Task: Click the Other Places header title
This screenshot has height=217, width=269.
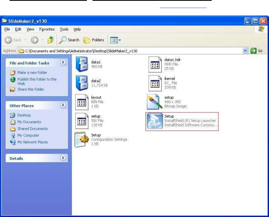Action: 22,106
